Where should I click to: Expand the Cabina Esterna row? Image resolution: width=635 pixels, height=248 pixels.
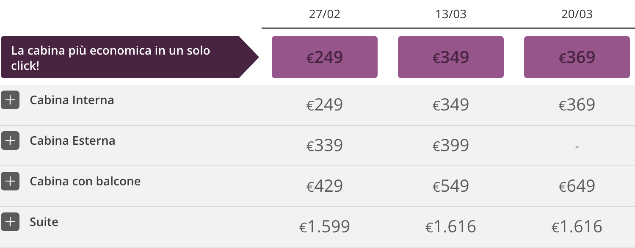click(x=10, y=141)
